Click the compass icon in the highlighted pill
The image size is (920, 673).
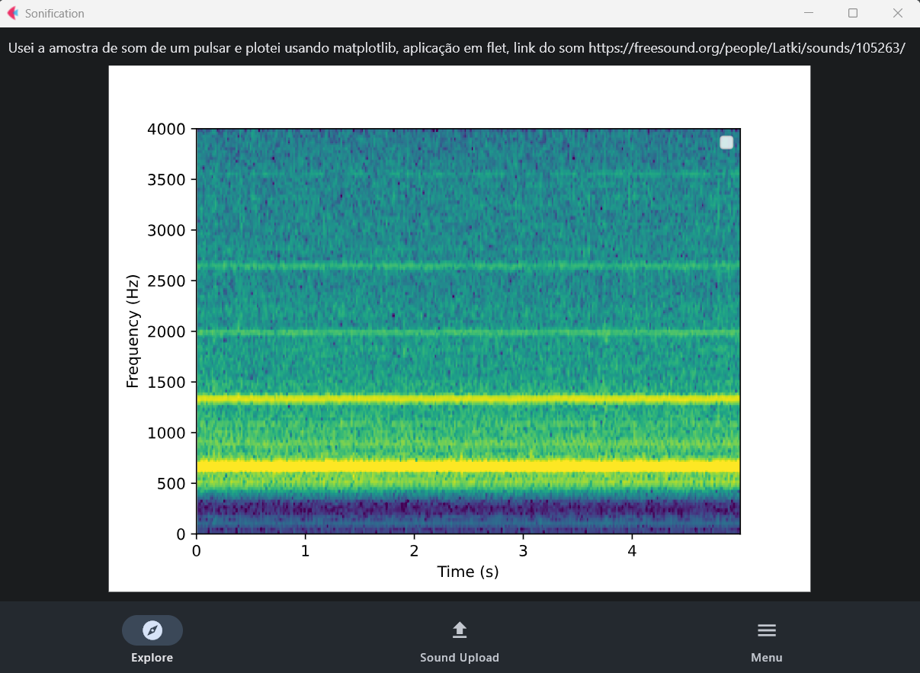pos(152,630)
